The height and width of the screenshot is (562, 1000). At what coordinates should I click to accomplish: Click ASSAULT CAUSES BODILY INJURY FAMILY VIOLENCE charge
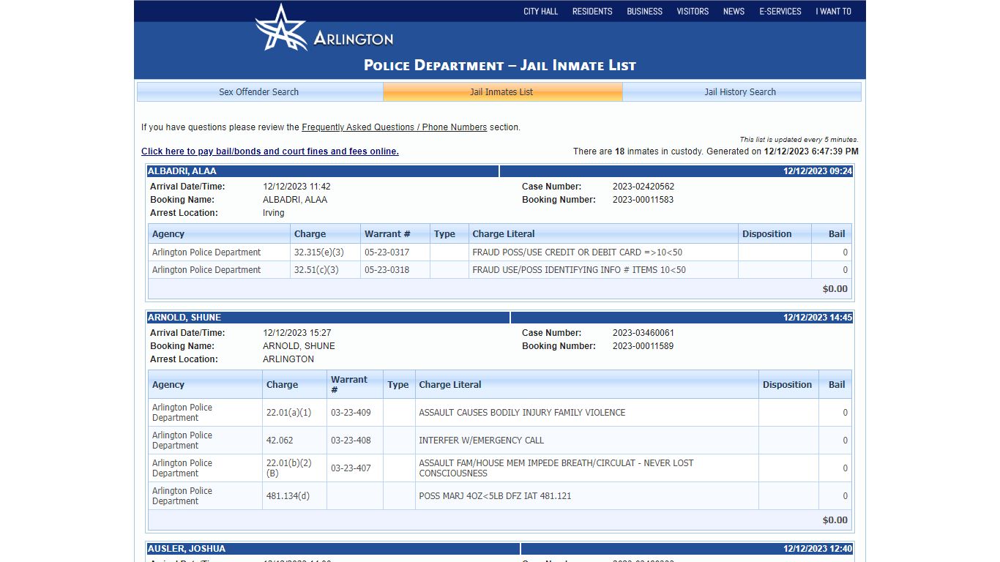point(522,413)
